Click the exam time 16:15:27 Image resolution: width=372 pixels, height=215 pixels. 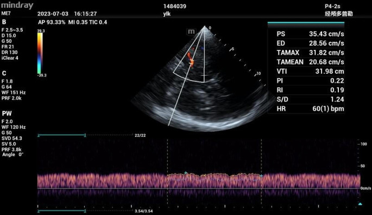coord(85,14)
